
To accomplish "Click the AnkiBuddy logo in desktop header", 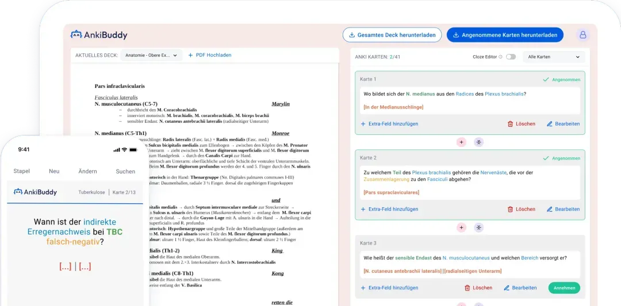I will [99, 35].
